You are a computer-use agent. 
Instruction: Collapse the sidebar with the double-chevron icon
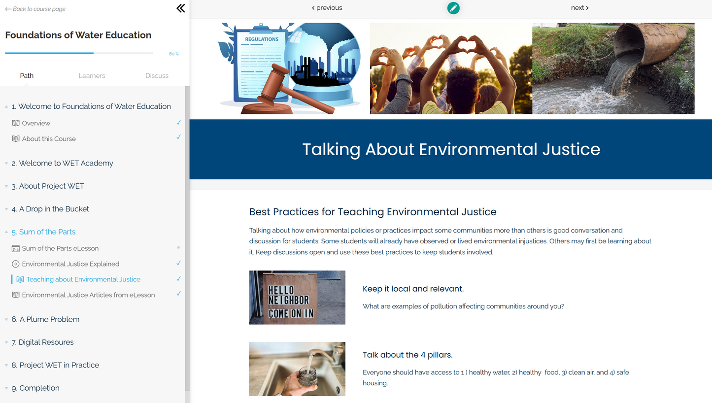180,8
